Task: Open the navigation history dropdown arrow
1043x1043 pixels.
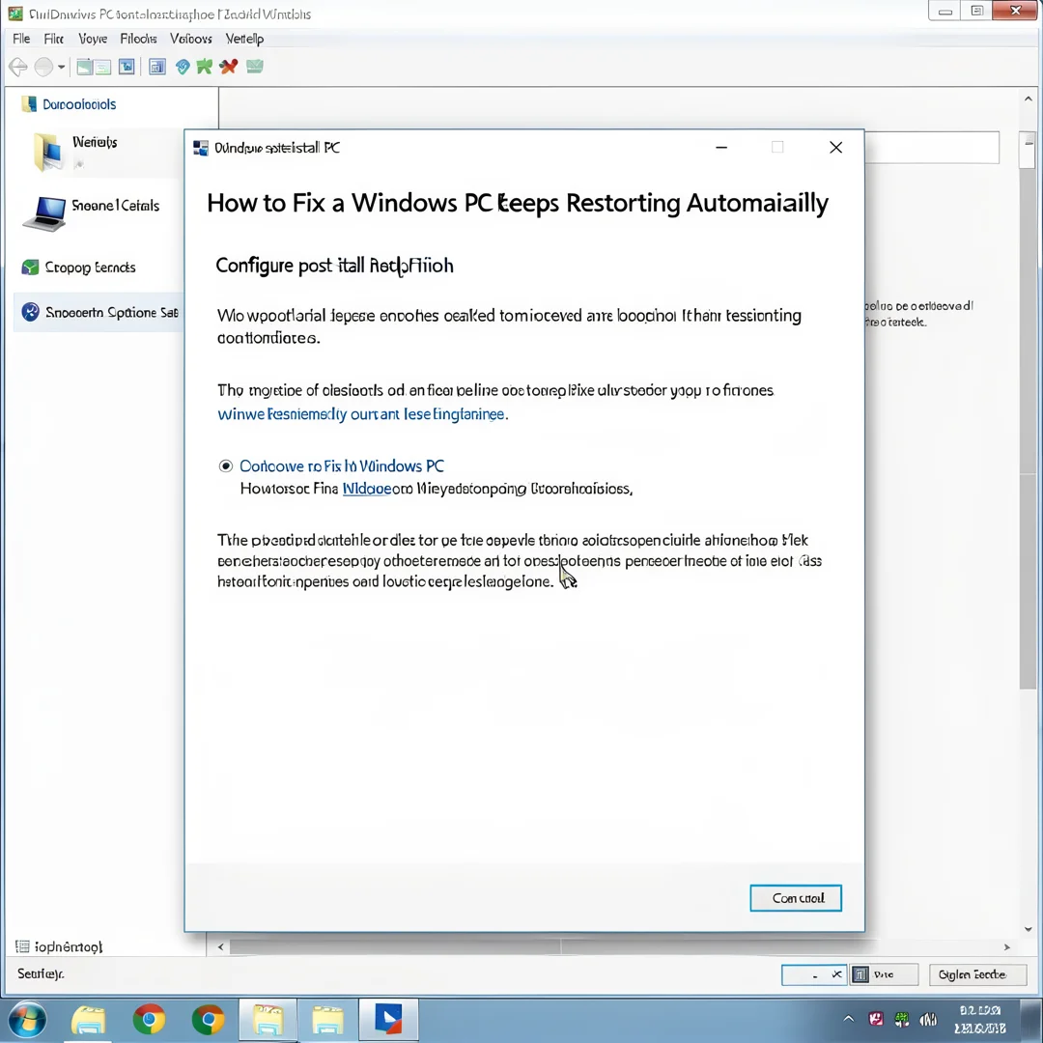Action: 61,67
